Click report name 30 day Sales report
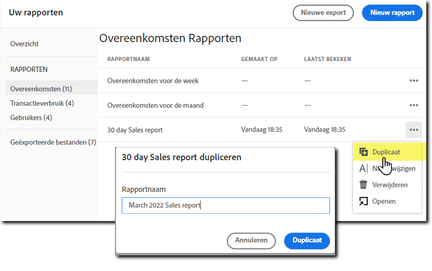This screenshot has height=271, width=432. [135, 130]
